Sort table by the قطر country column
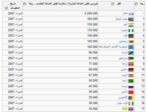The image size is (148, 112). point(113,4)
